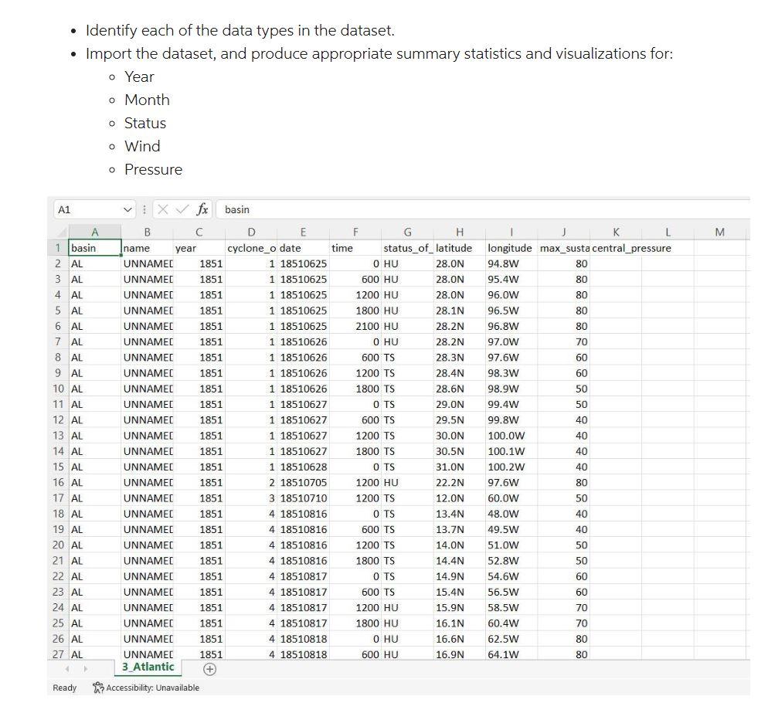
Task: Click the 'longitude' header cell
Action: click(x=511, y=248)
